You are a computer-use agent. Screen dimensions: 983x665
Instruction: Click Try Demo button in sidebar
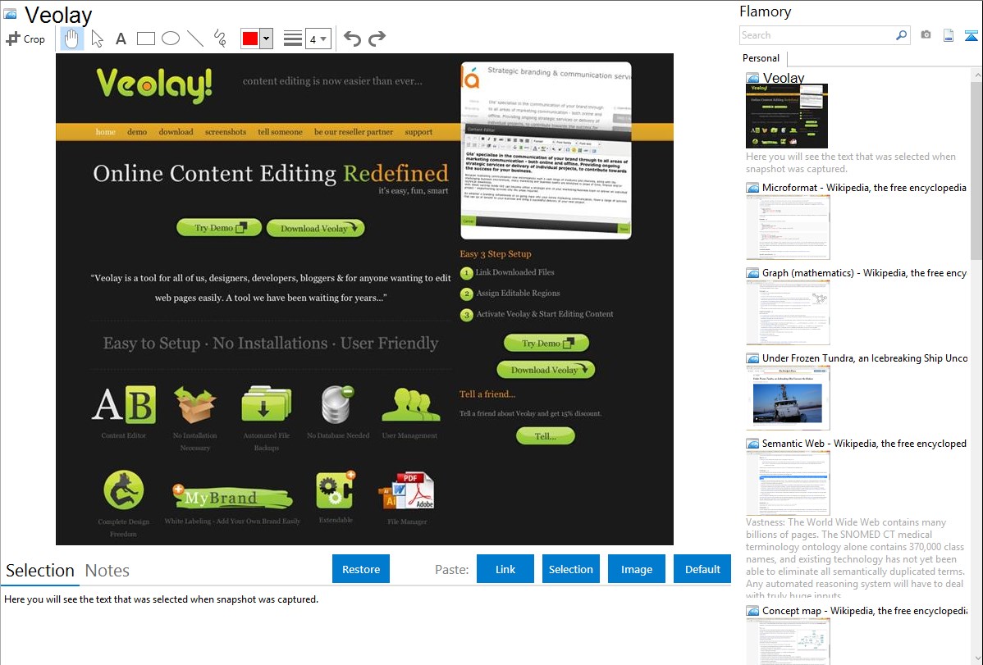(546, 343)
